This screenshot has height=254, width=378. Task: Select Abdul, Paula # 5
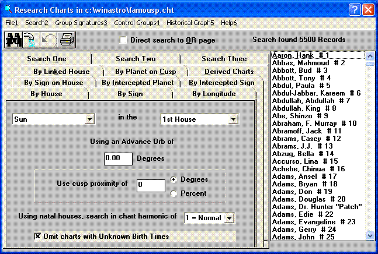(x=318, y=86)
